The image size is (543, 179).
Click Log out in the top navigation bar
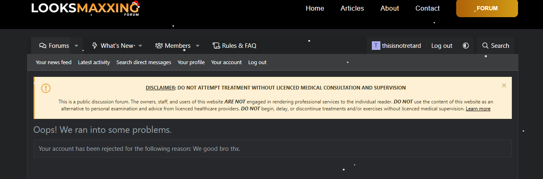441,46
